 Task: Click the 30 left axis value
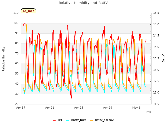pyautogui.click(x=17, y=94)
